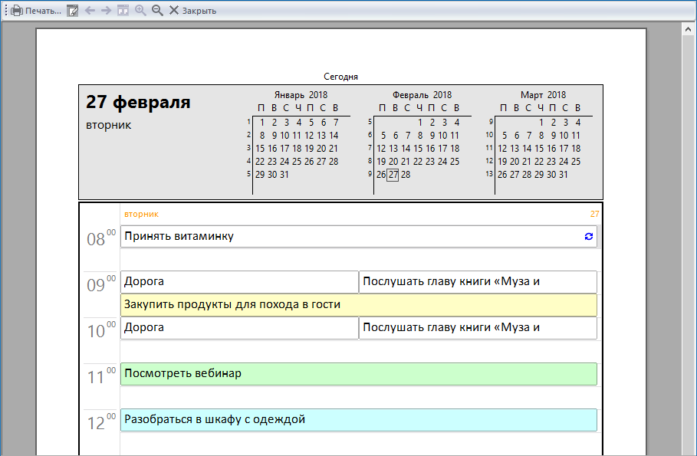Screen dimensions: 697x456
Task: Click the 08:00 time label
Action: pos(101,238)
